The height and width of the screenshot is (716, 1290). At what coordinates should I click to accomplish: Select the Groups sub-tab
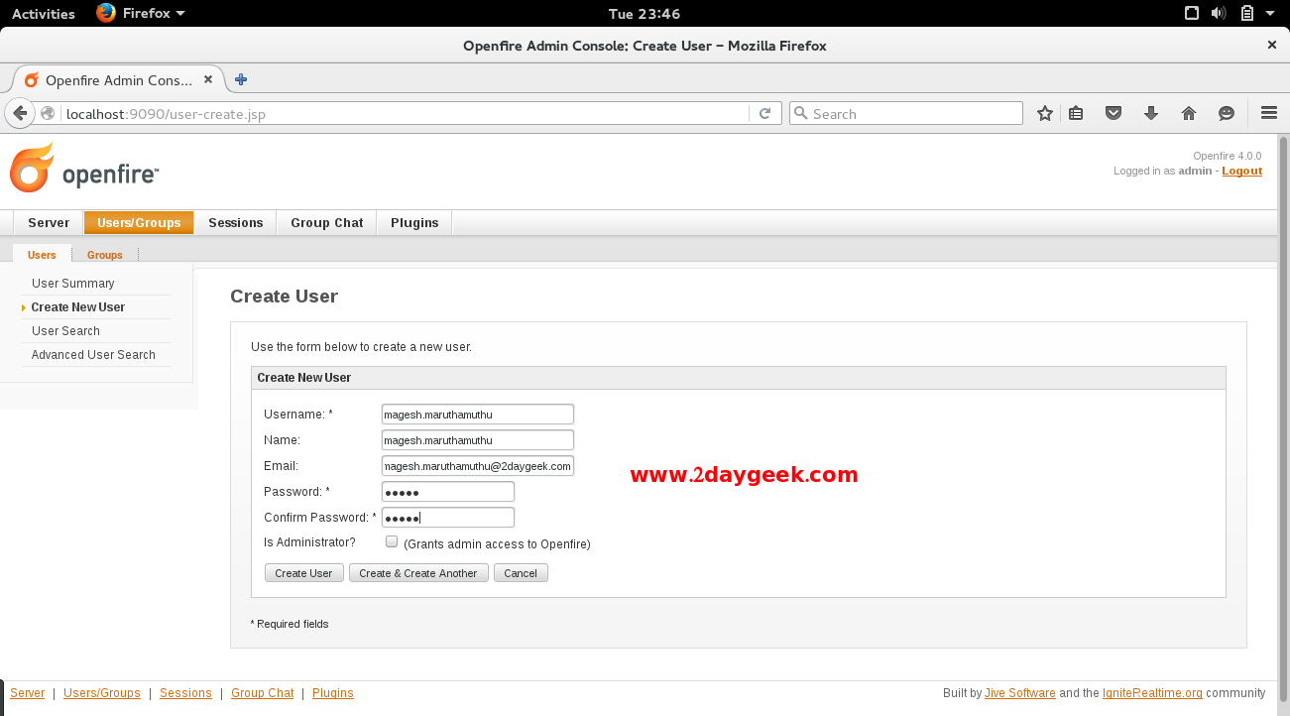click(104, 255)
